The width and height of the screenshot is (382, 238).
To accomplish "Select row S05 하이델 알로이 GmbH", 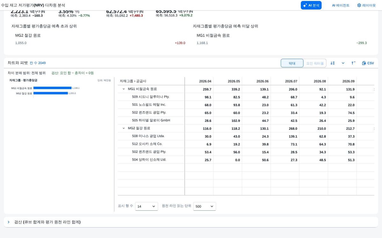I will pyautogui.click(x=151, y=121).
